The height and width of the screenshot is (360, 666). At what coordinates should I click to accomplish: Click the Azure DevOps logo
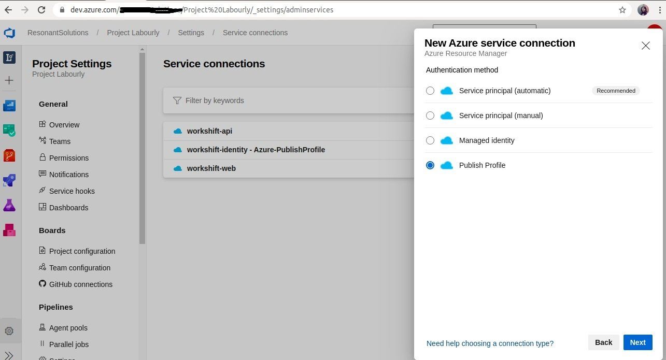tap(9, 33)
